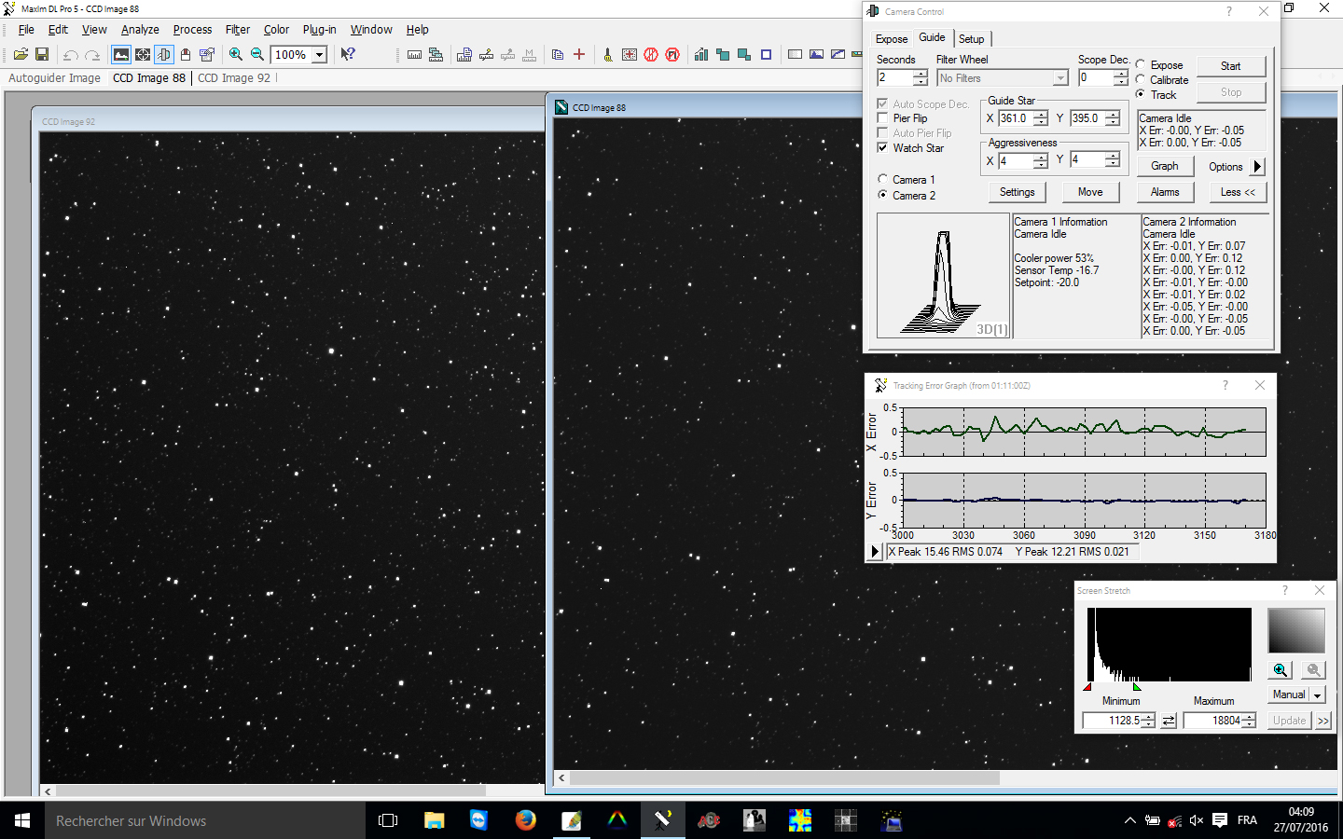Click the Graph button
Screen dimensions: 1343x839
pyautogui.click(x=1164, y=166)
